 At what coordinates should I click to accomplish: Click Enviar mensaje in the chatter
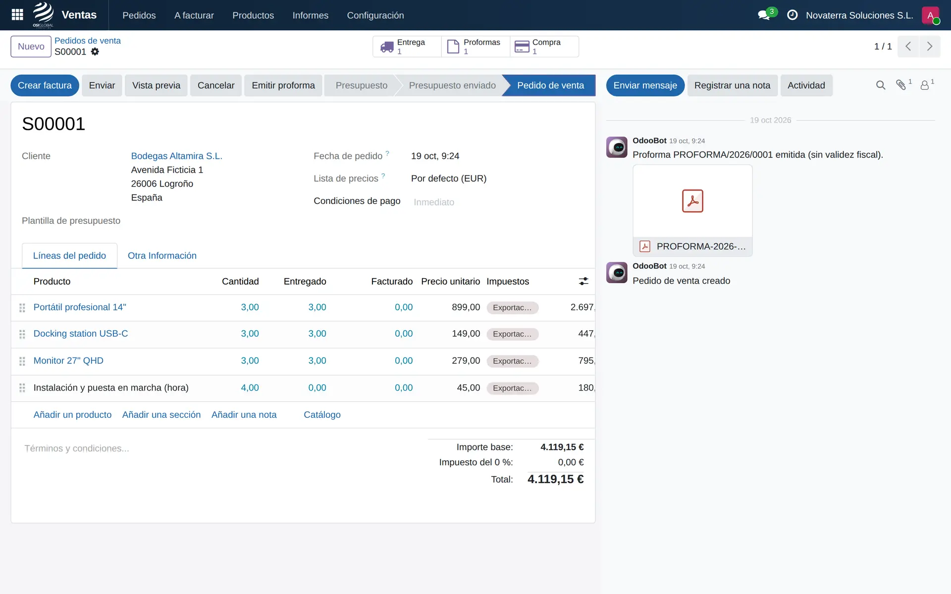click(x=645, y=85)
